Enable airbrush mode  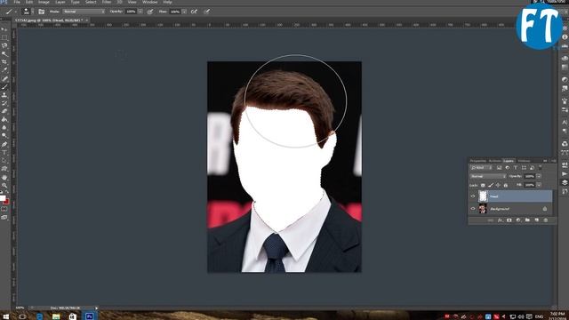[194, 12]
